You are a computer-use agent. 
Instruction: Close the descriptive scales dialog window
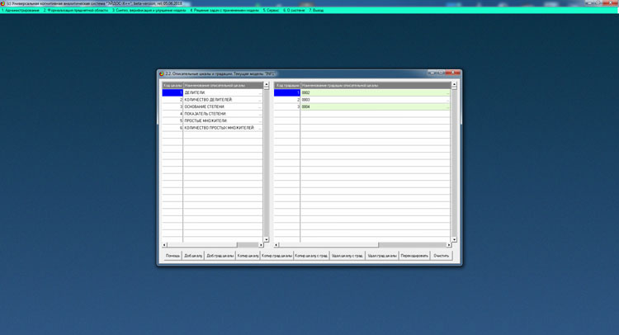tap(456, 73)
